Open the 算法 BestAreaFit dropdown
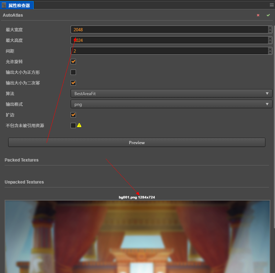Image resolution: width=275 pixels, height=273 pixels. point(171,93)
